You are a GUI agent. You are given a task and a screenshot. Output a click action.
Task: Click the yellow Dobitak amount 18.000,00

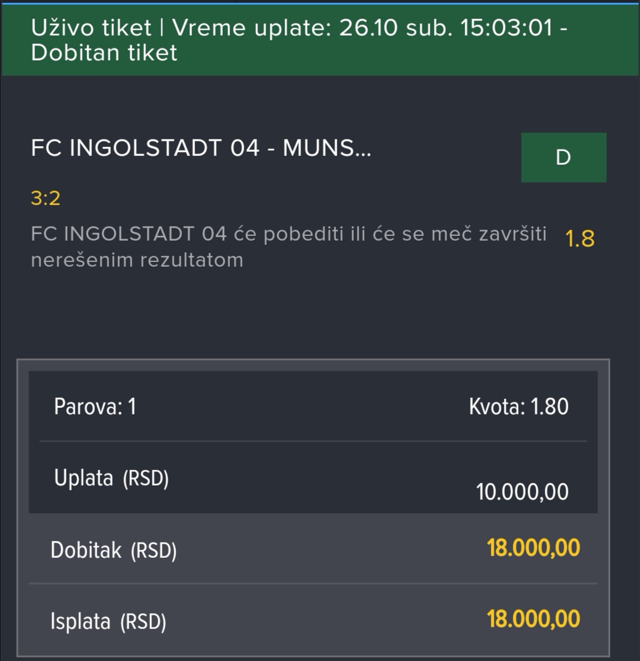coord(533,548)
